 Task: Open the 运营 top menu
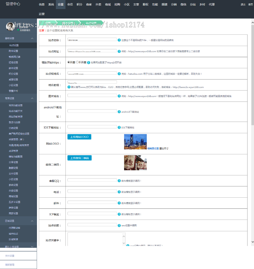click(x=41, y=14)
